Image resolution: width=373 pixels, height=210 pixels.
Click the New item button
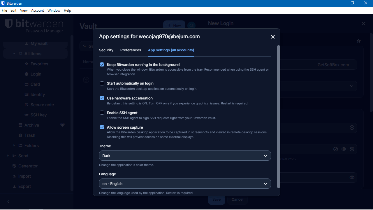pyautogui.click(x=174, y=25)
